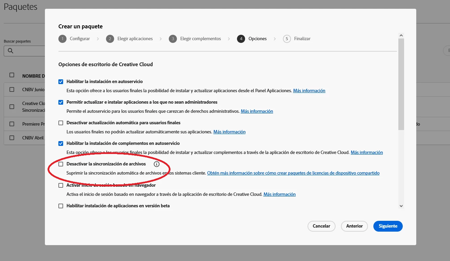Click the CNBV Abril package name
This screenshot has height=261, width=450.
(33, 138)
